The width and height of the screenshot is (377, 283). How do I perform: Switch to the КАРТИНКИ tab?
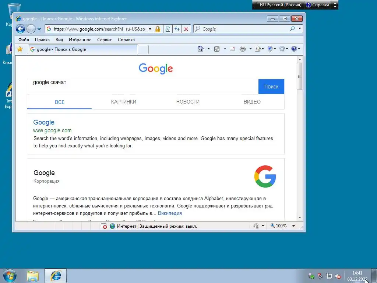[x=124, y=102]
